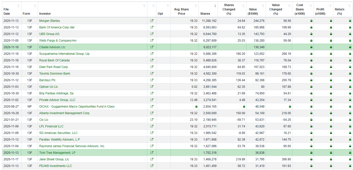Click lock icon in Morgan Stanley Cost Basis cell
This screenshot has width=353, height=170.
pyautogui.click(x=311, y=21)
